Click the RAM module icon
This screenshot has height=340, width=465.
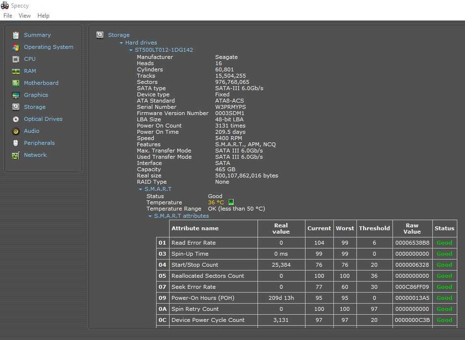pyautogui.click(x=16, y=71)
